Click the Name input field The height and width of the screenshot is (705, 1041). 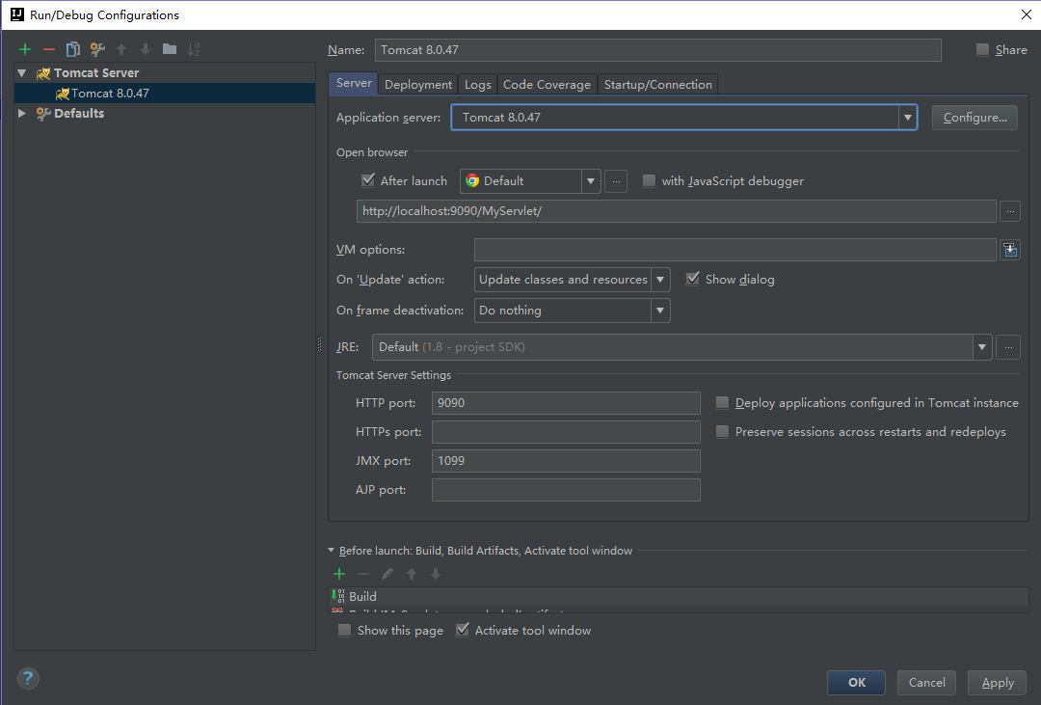658,50
